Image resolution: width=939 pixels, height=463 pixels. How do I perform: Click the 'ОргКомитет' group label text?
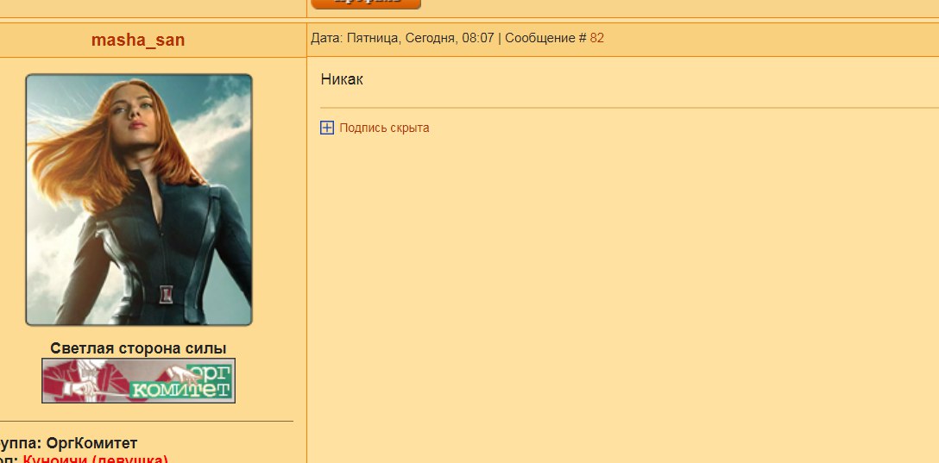(x=91, y=443)
